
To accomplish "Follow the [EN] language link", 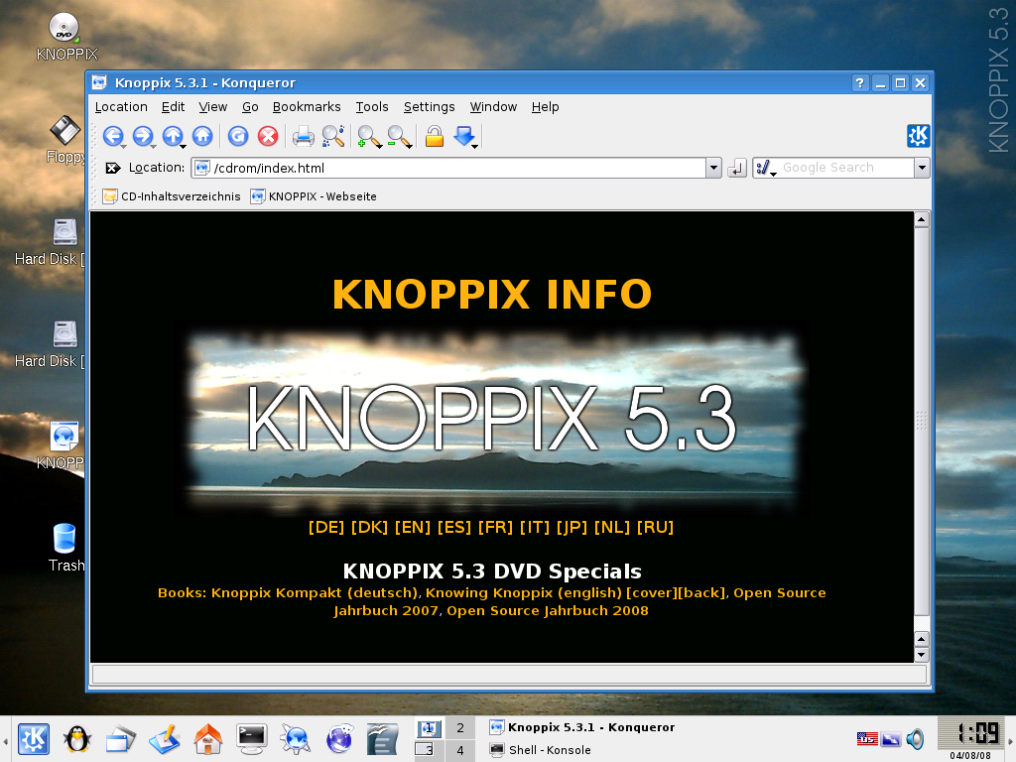I will (413, 528).
